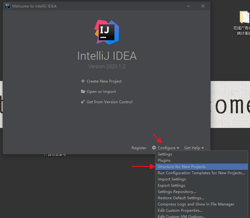This screenshot has width=250, height=218.
Task: Select Edit Custom VM Options
Action: [x=202, y=216]
